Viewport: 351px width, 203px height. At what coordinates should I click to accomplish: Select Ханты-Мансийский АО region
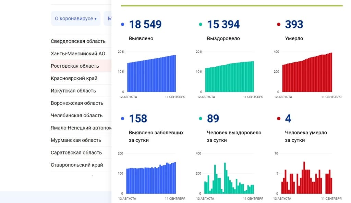(x=78, y=54)
